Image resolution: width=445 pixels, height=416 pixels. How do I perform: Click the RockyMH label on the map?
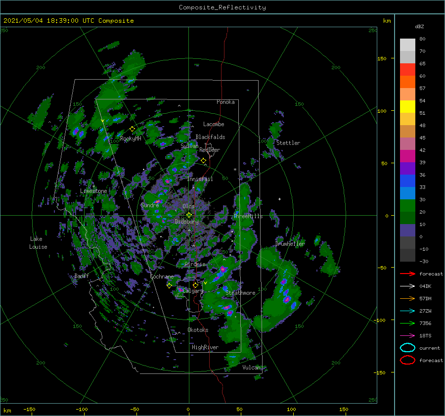131,139
